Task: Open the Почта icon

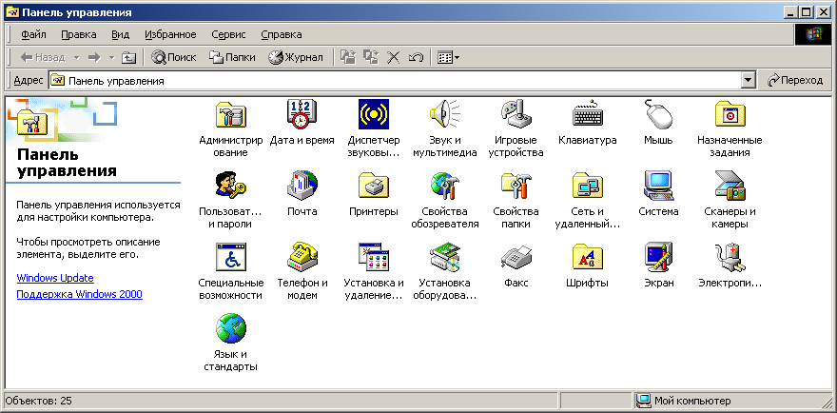Action: click(x=302, y=186)
